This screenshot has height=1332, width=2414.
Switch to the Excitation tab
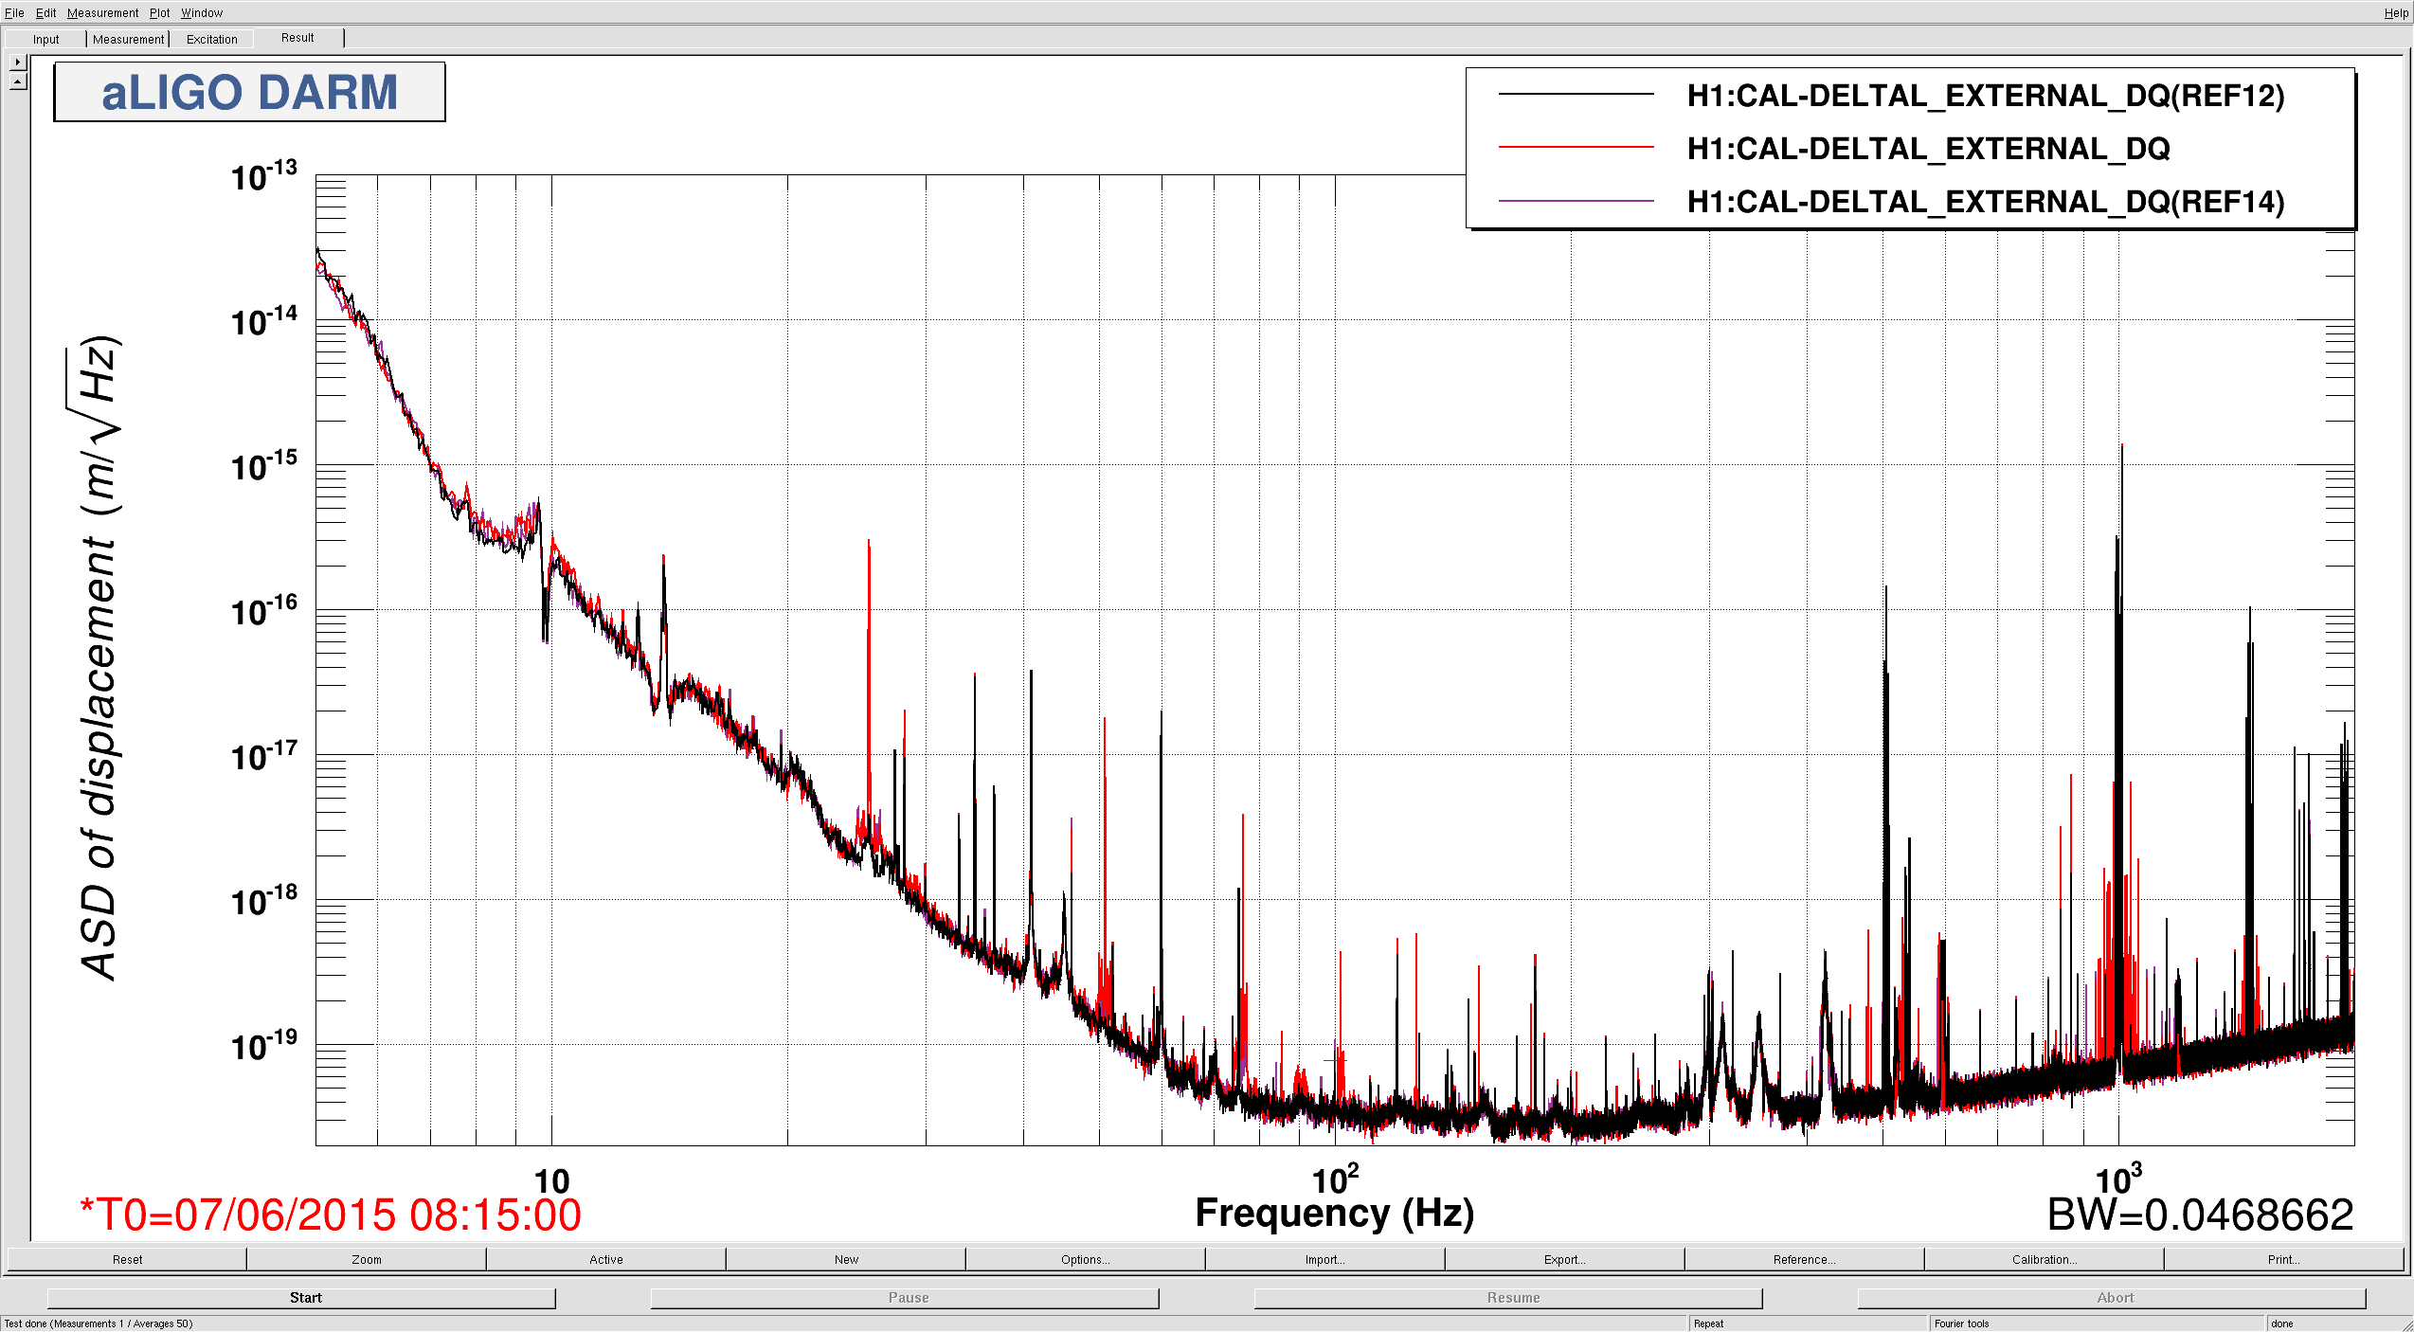[x=211, y=39]
